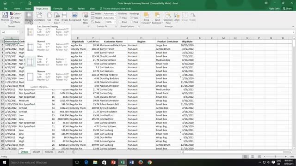Switch to the Review ribbon tab

point(81,9)
